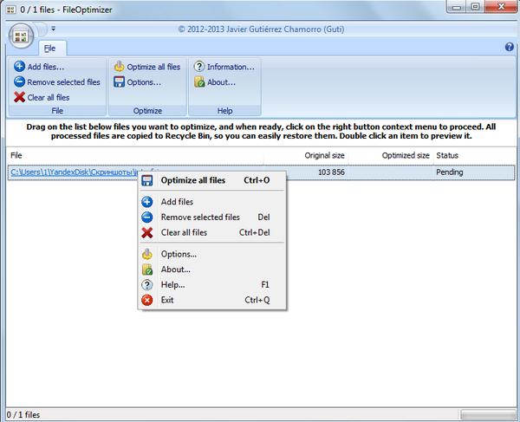Open the C:\Users\1\YandexDisk file path link
520x422 pixels.
pos(74,172)
